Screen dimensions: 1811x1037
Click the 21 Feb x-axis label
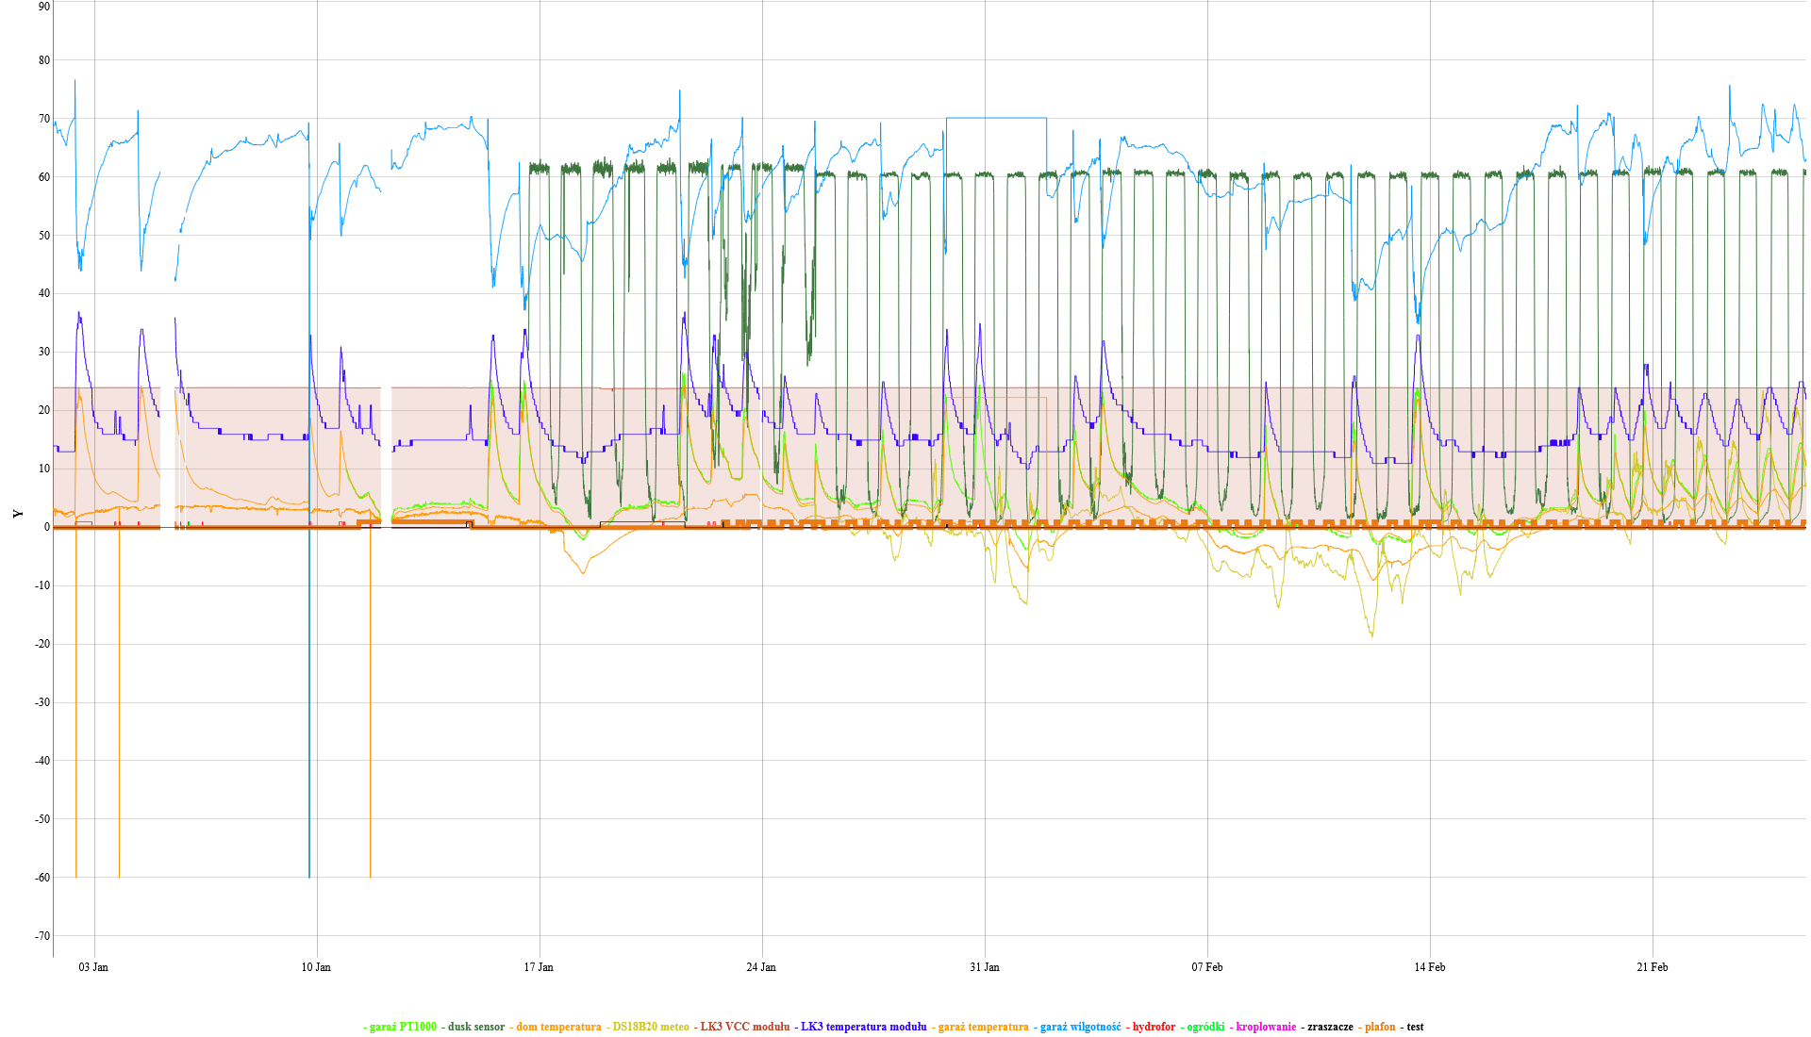tap(1653, 967)
